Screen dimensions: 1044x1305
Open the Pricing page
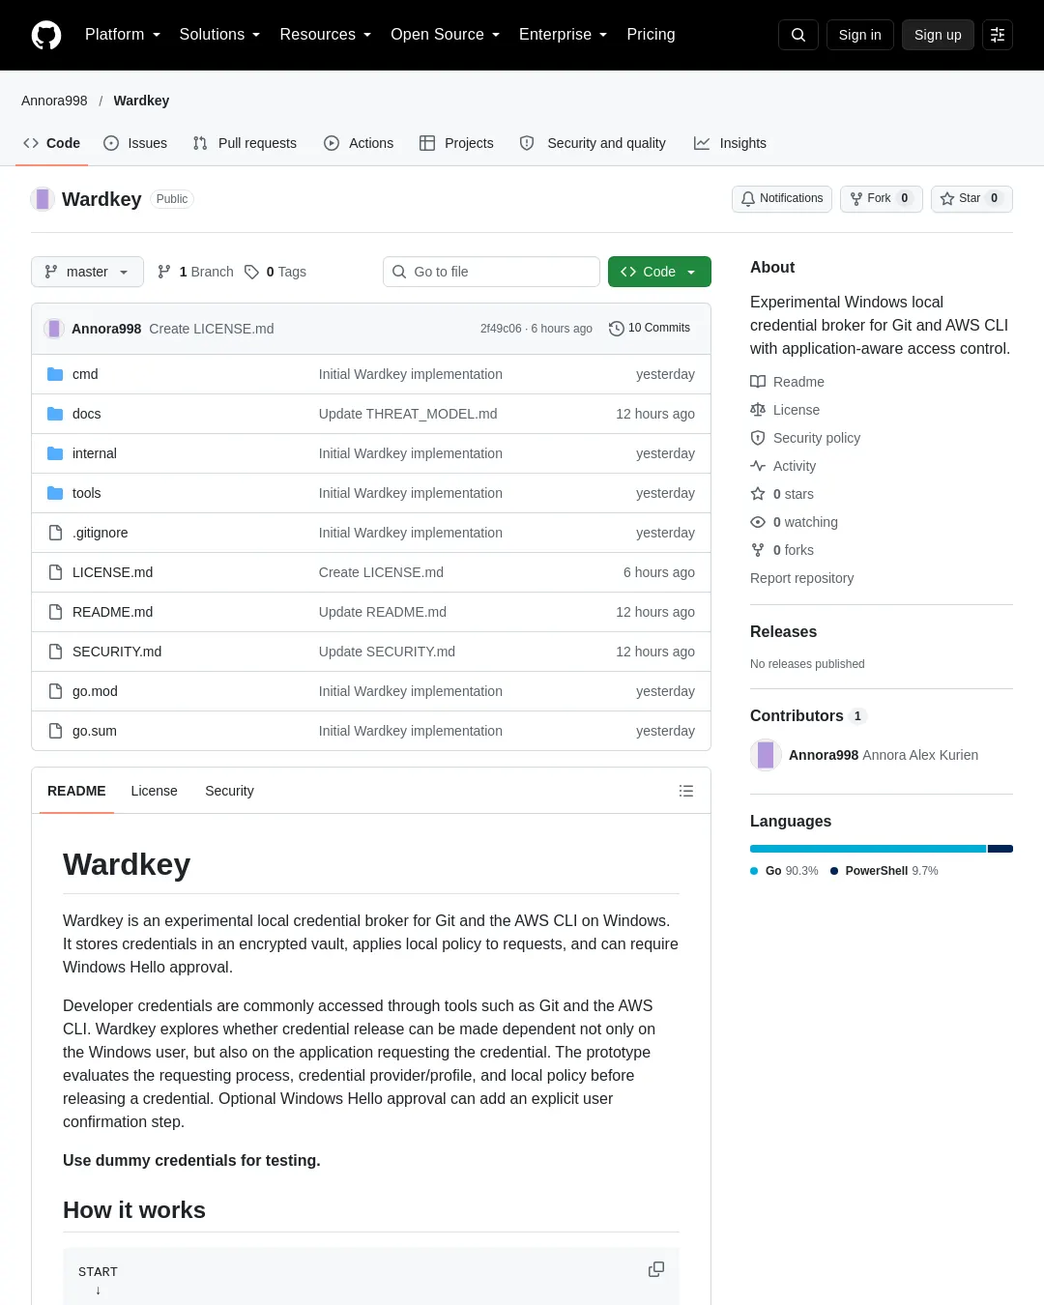(651, 35)
